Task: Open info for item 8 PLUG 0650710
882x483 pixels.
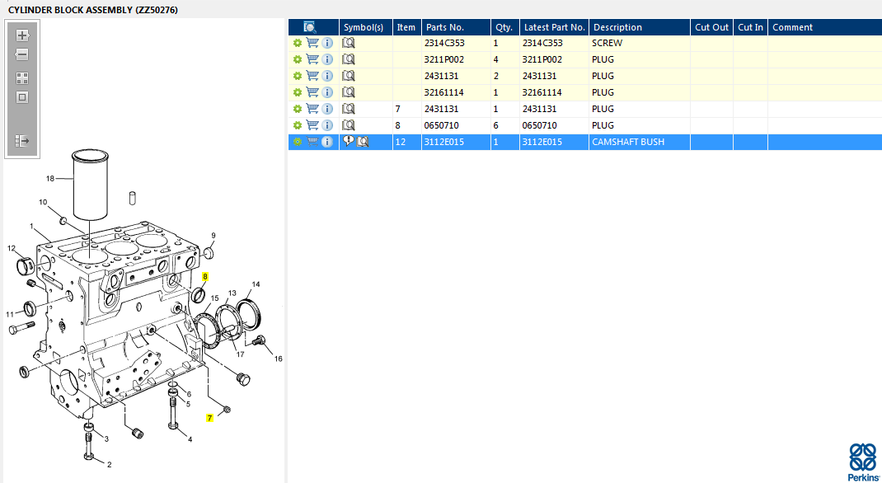Action: point(327,124)
